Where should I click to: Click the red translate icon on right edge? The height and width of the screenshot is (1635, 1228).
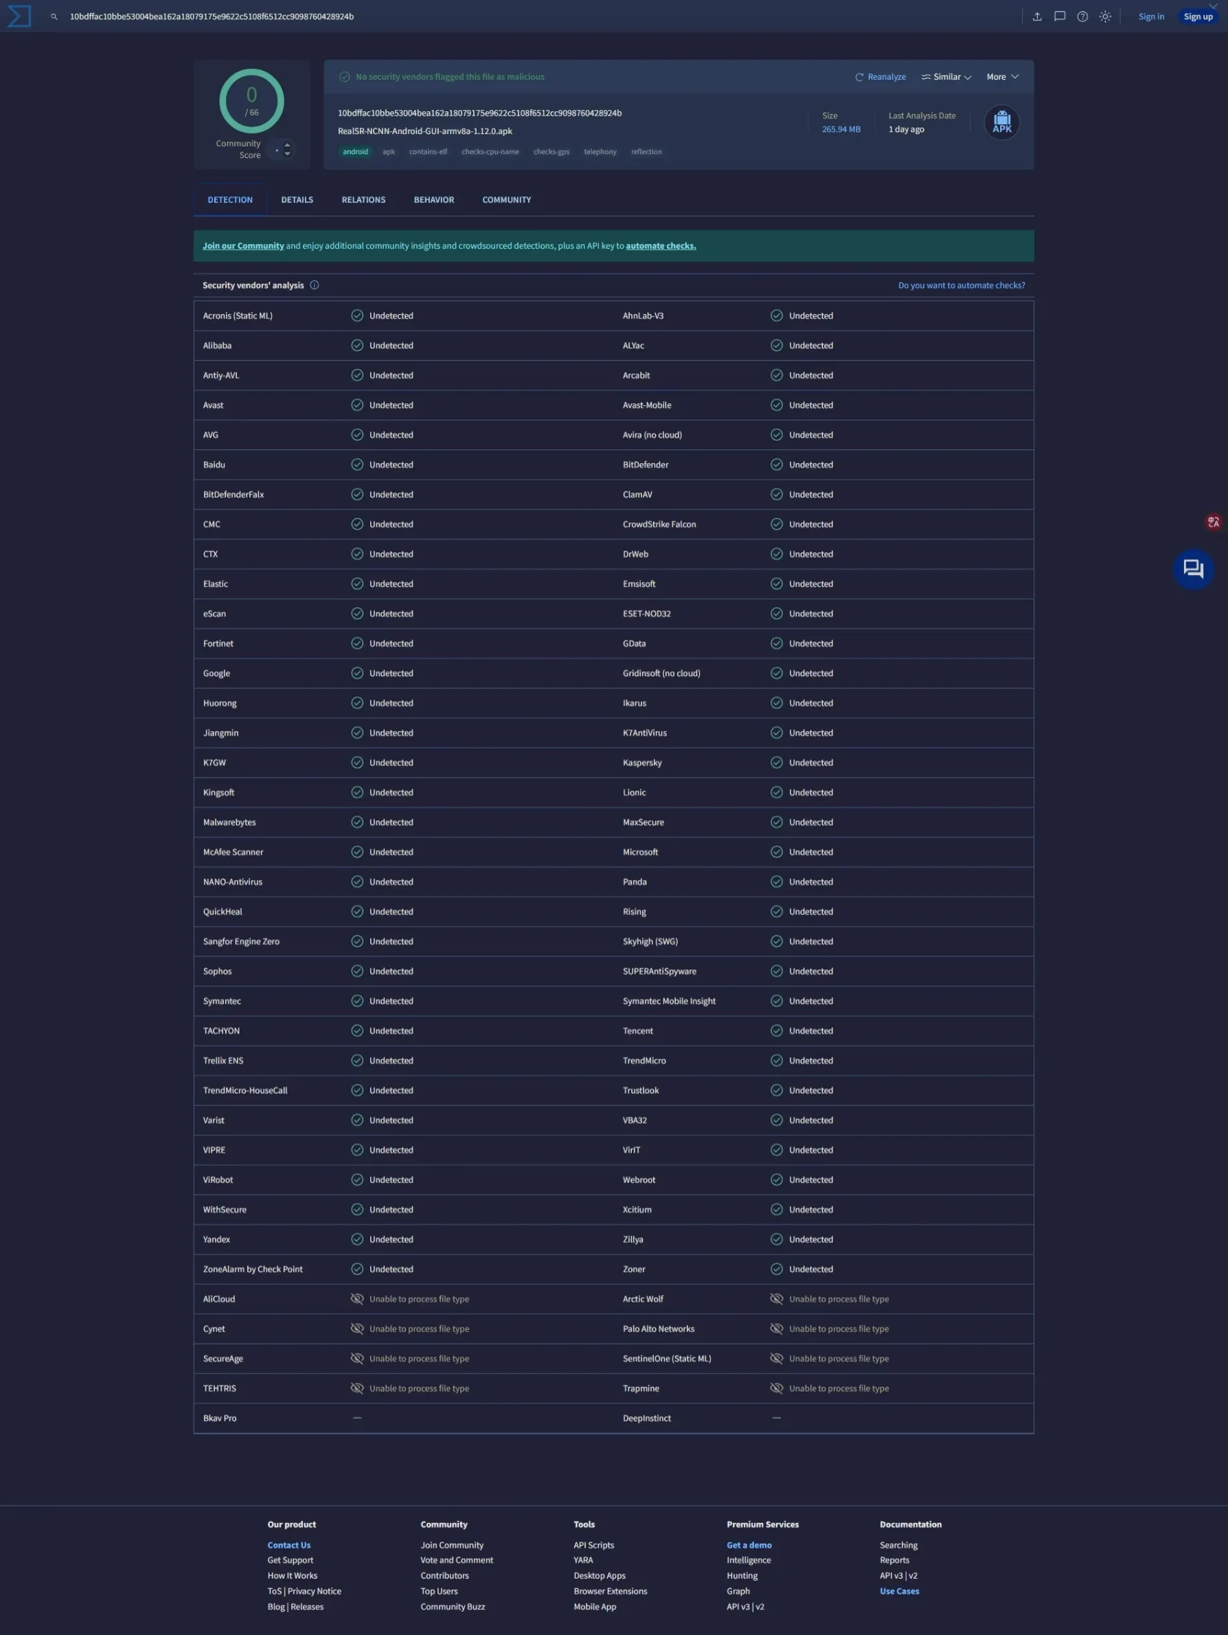click(x=1212, y=522)
